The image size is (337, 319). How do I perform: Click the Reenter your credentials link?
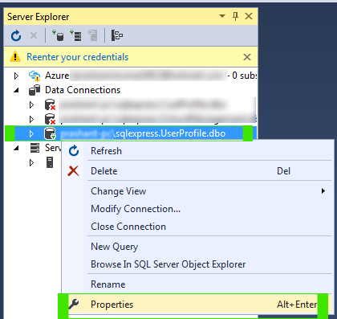click(x=78, y=57)
